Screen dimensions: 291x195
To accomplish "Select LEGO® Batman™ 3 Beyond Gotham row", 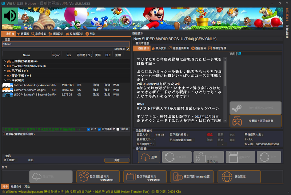I will (66, 95).
